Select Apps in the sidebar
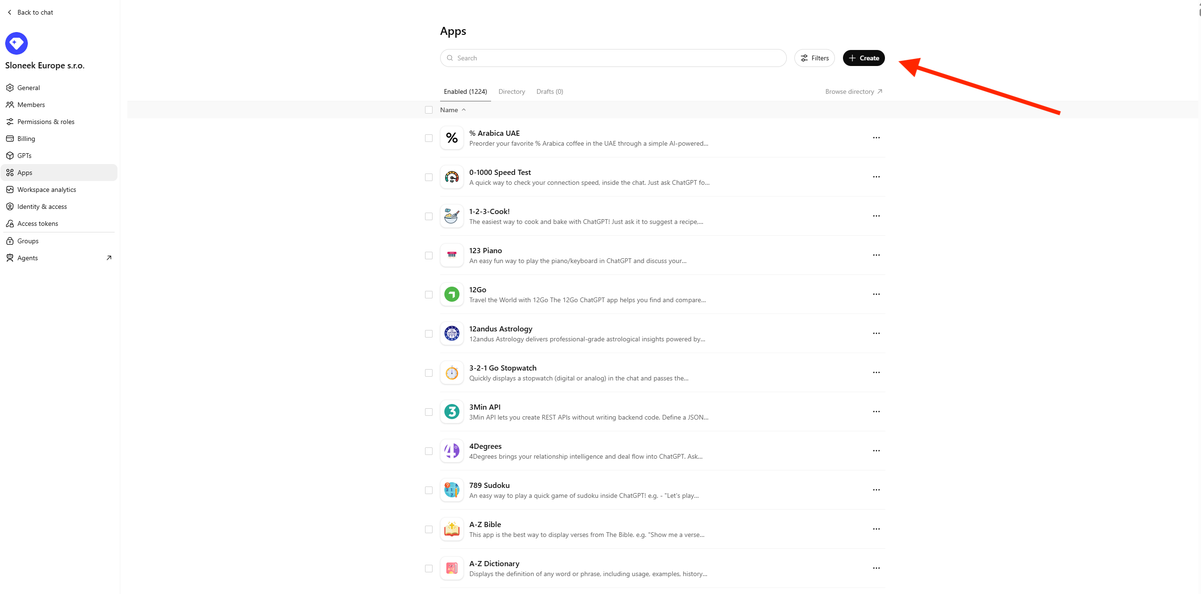Image resolution: width=1201 pixels, height=594 pixels. pos(59,173)
